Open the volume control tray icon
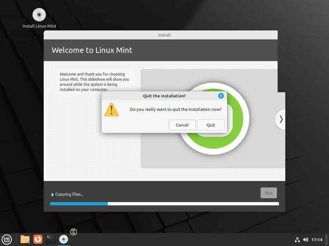 (306, 240)
